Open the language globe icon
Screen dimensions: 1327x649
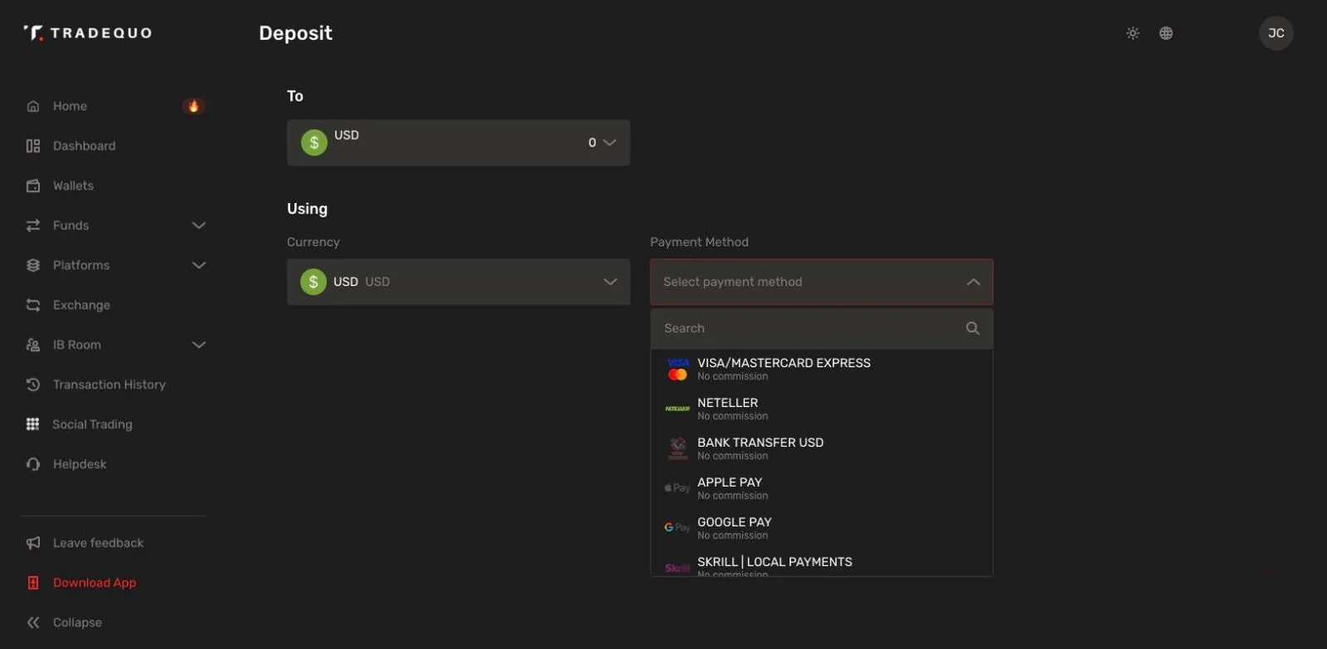[1166, 33]
